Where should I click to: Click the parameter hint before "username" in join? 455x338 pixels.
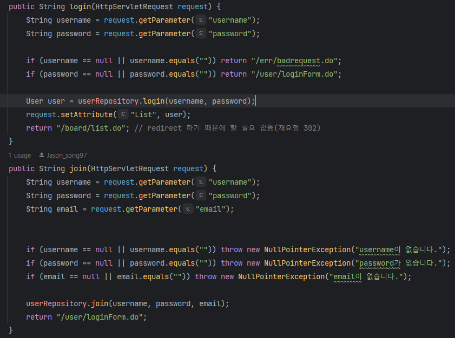(x=201, y=182)
